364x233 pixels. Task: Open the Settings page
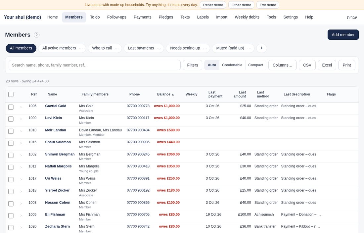pos(291,17)
